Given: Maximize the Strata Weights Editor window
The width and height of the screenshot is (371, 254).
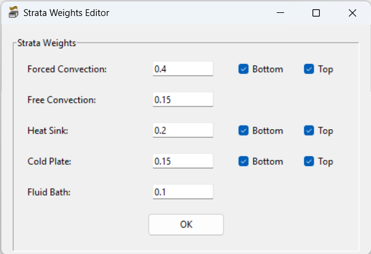Looking at the screenshot, I should pos(316,13).
